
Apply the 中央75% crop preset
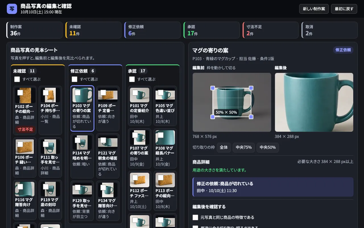[244, 147]
